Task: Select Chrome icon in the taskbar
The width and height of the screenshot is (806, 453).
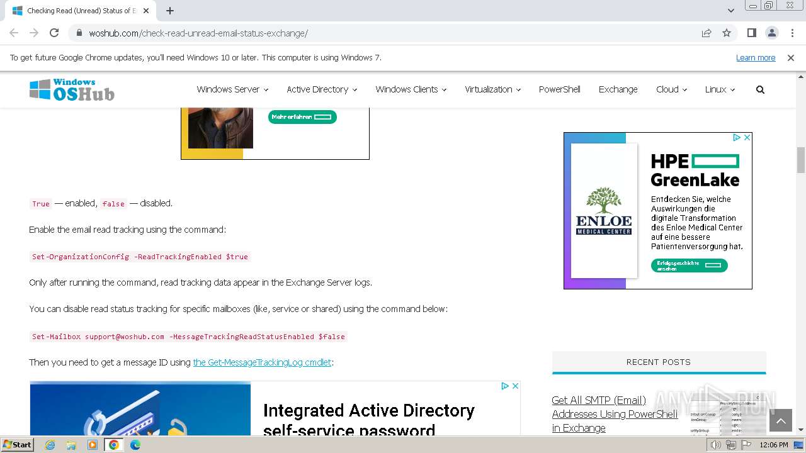Action: click(113, 445)
